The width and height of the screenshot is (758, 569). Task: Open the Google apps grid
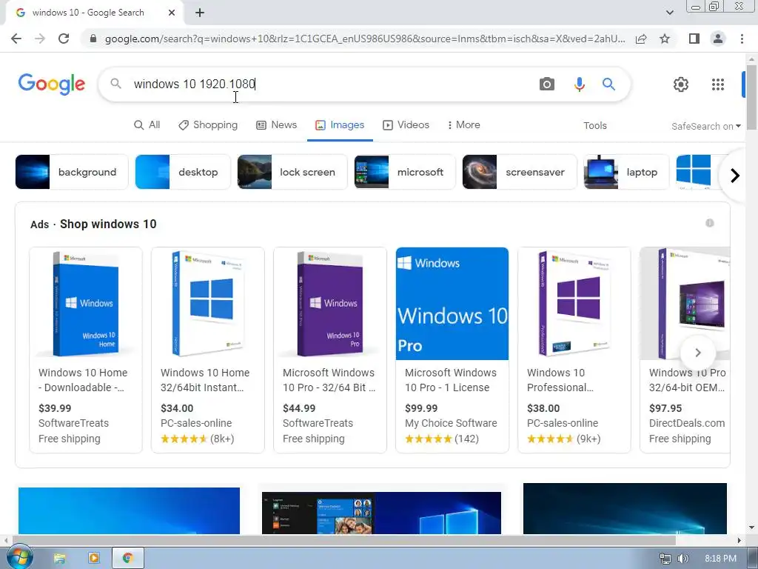point(718,84)
